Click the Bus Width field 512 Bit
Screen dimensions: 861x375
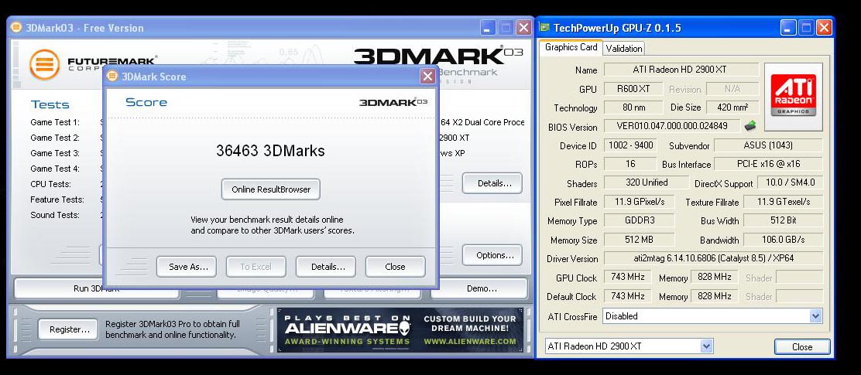[x=783, y=220]
